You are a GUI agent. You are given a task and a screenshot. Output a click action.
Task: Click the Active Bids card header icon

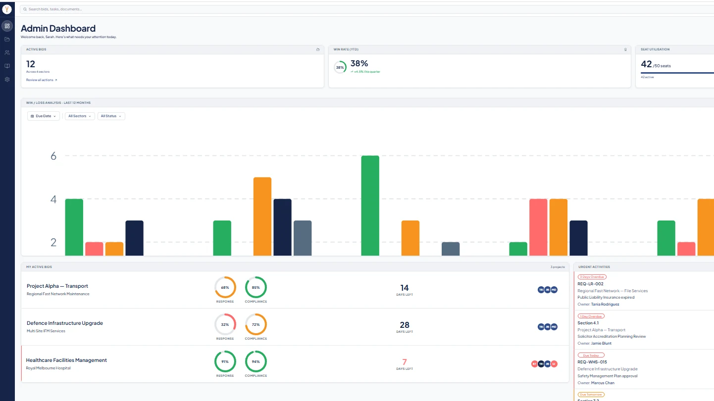point(318,49)
